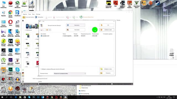Image resolution: width=177 pixels, height=99 pixels.
Task: Click the Удалить toolbar button
Action: pos(49,17)
